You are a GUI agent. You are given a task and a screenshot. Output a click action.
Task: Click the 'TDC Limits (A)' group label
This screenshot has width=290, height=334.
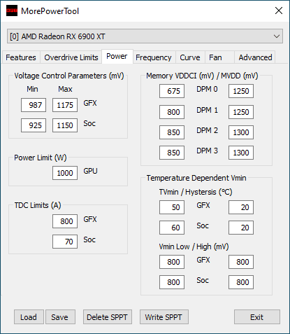pos(38,205)
